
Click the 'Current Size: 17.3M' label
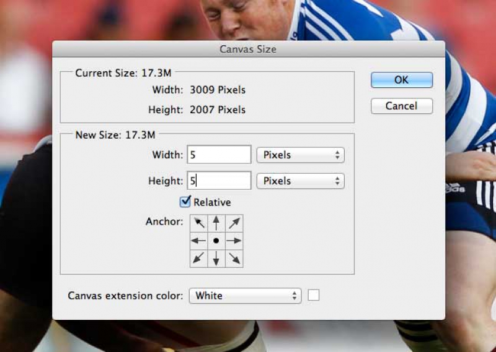pyautogui.click(x=123, y=73)
